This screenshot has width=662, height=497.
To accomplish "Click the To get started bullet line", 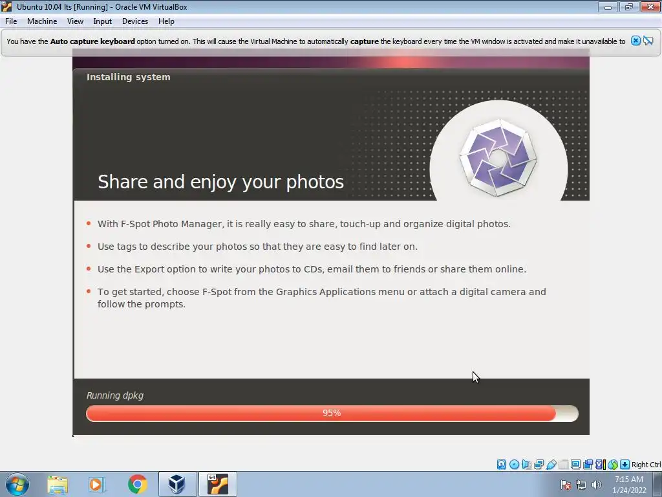I will [x=322, y=298].
